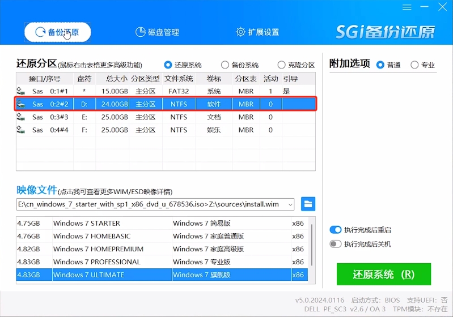Click the 卷标 column header
This screenshot has height=317, width=453.
click(214, 79)
